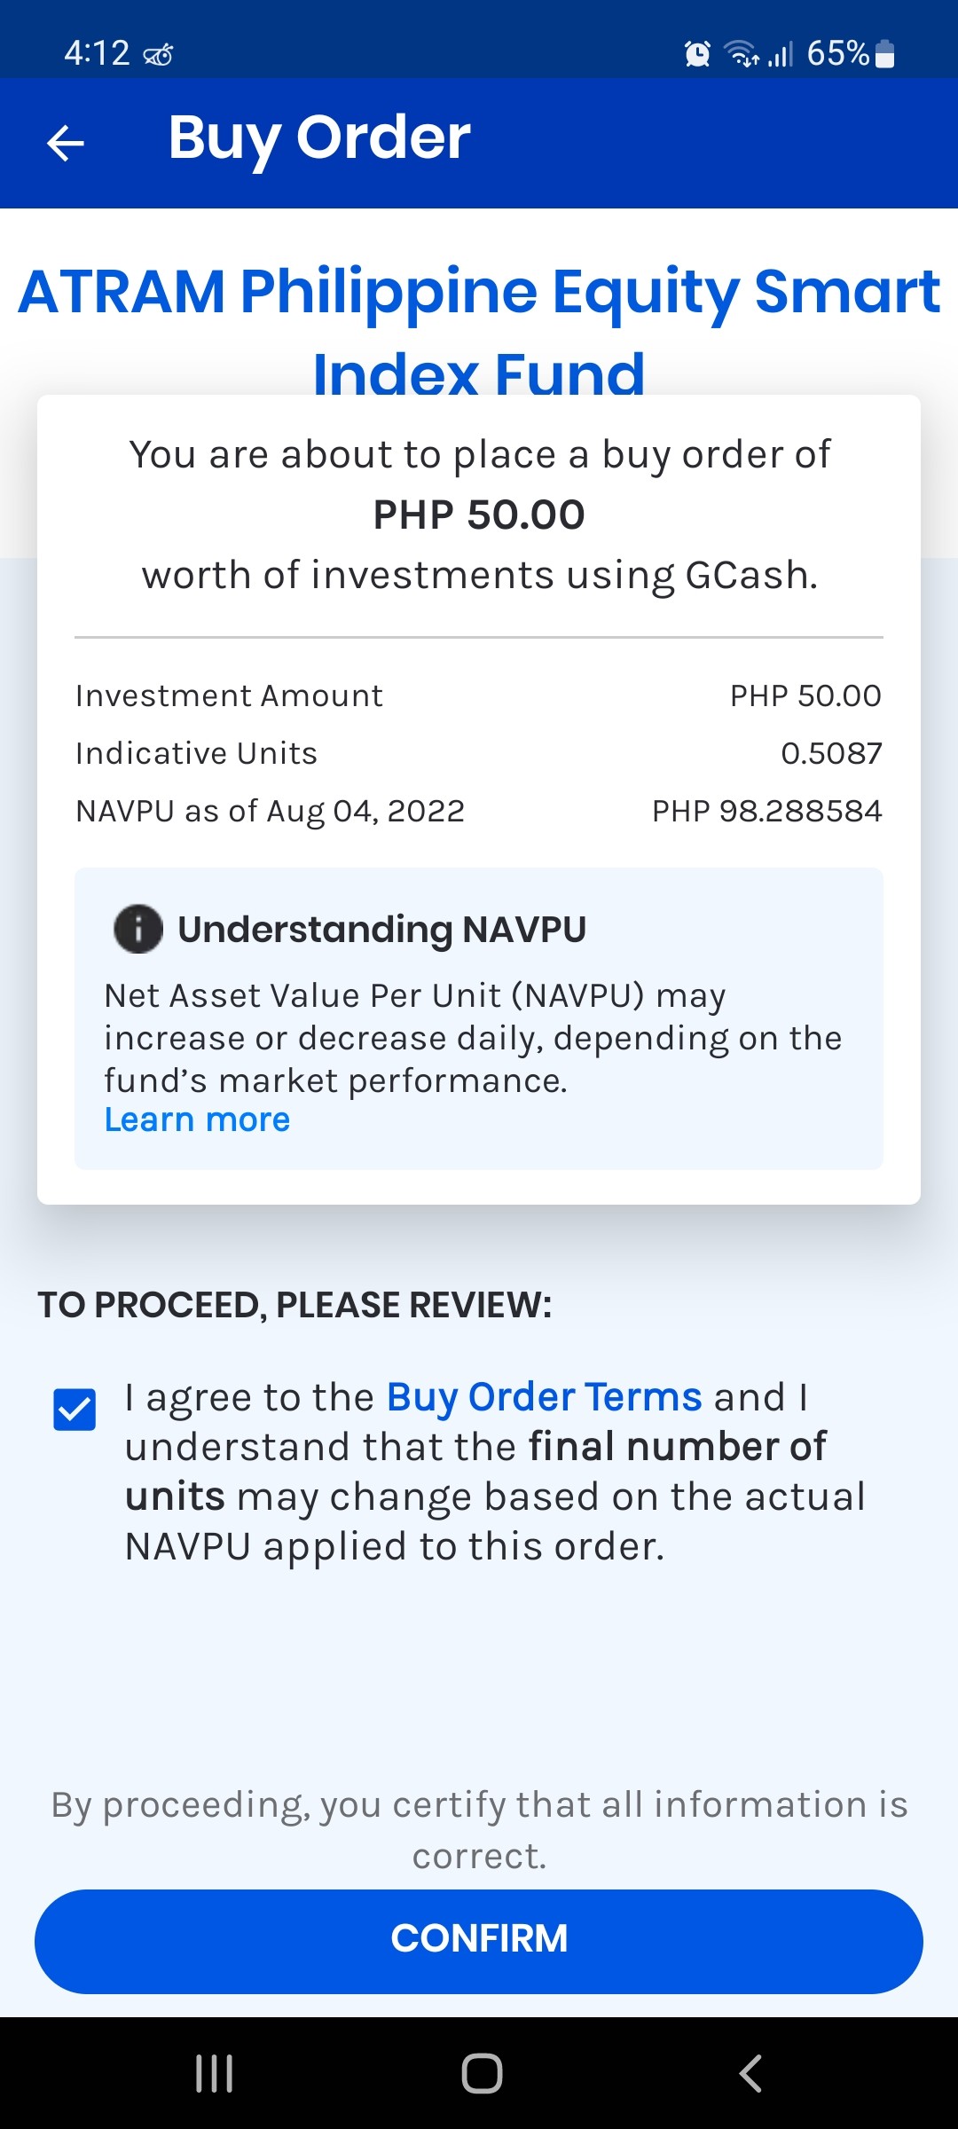Viewport: 958px width, 2129px height.
Task: Tap the Understanding NAVPU heading
Action: click(x=382, y=930)
